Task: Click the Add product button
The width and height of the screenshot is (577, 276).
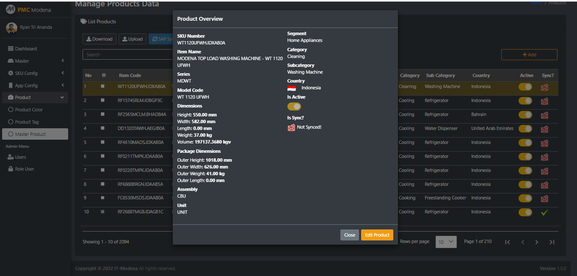Action: 529,55
